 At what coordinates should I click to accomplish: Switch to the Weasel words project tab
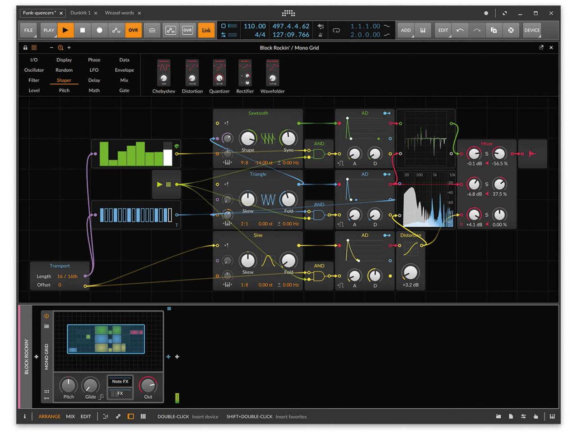pos(119,13)
